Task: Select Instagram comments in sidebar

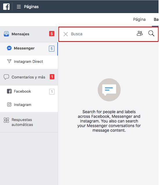Action: [29, 105]
